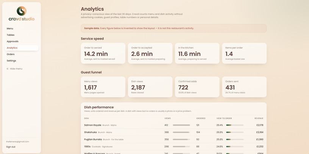
Task: Click the Order to accepted card
Action: (150, 53)
